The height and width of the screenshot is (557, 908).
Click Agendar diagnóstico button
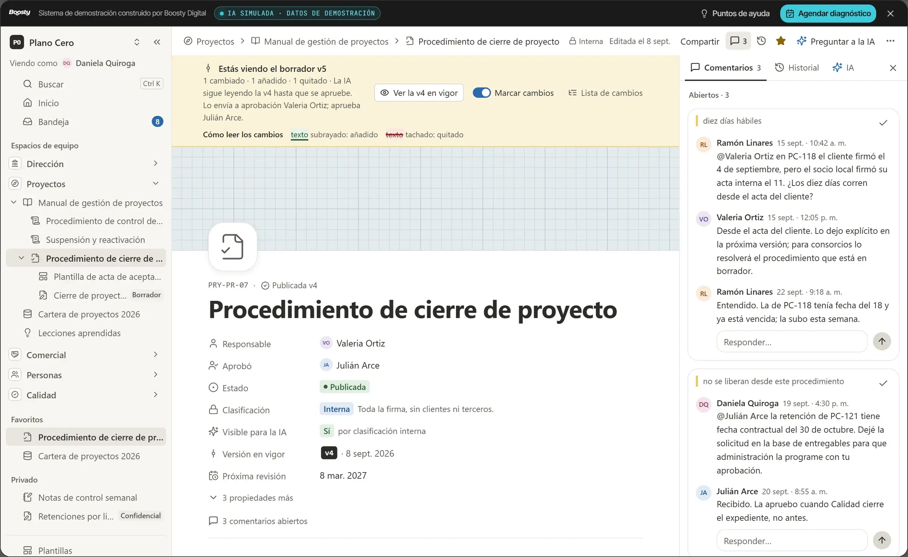pos(828,13)
